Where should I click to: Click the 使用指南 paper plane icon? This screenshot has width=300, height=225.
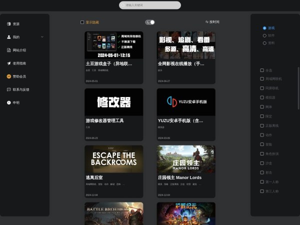pos(8,63)
